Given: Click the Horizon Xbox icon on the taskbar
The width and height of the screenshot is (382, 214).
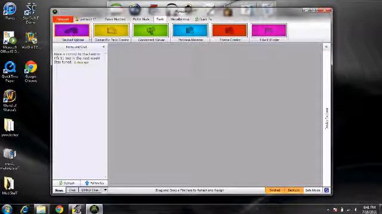Looking at the screenshot, I should click(94, 209).
